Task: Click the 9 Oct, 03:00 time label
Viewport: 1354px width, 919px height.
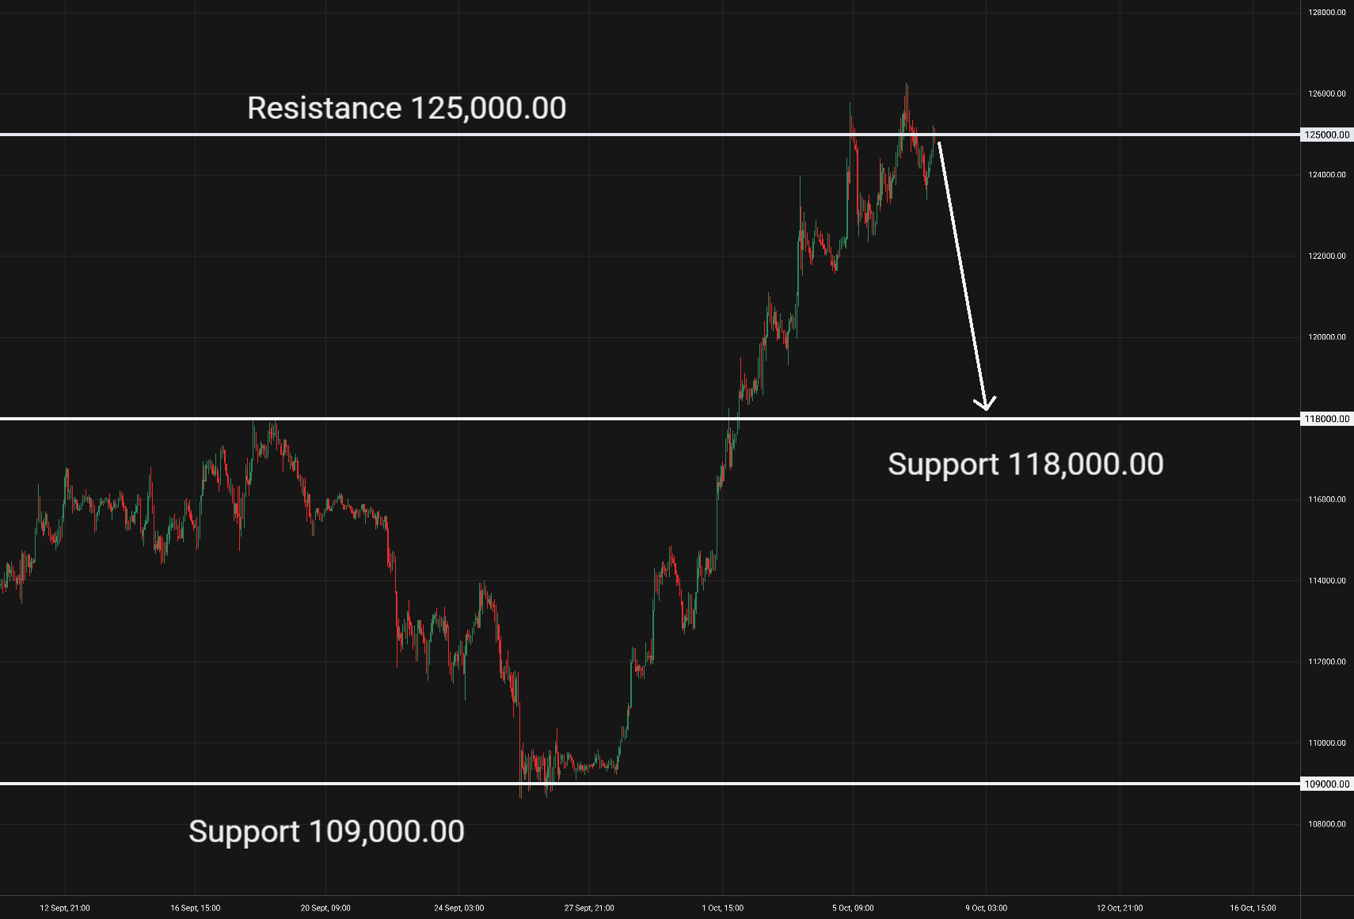Action: (986, 908)
